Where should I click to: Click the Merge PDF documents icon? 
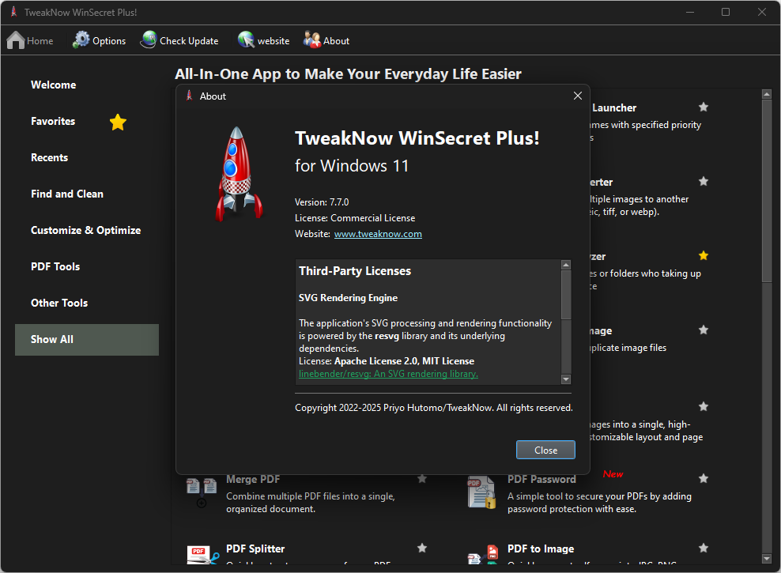(202, 492)
